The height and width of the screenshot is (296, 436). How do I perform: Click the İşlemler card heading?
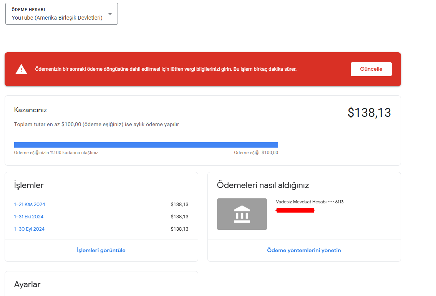pos(29,185)
